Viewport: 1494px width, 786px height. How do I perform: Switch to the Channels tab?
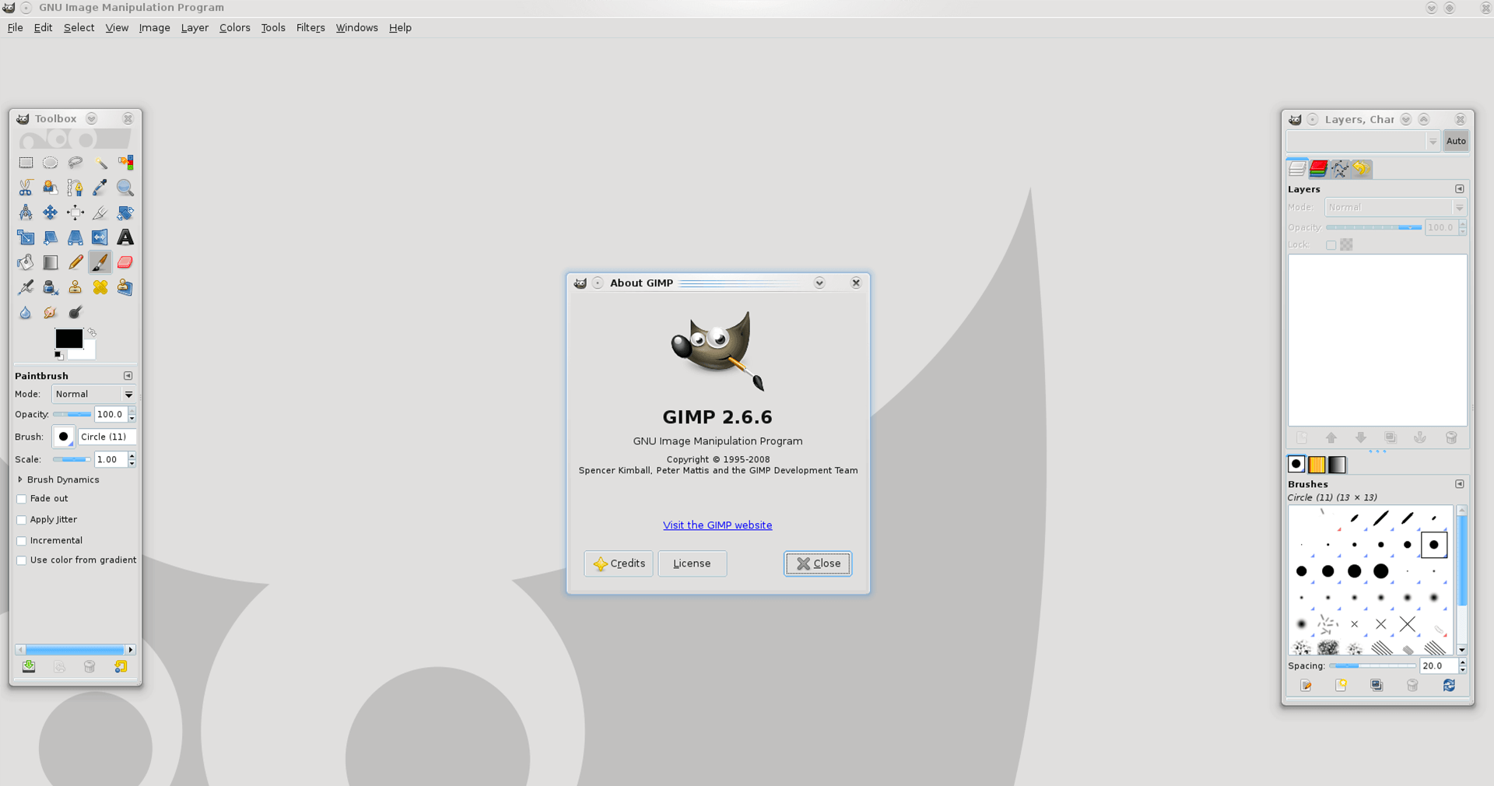point(1318,168)
